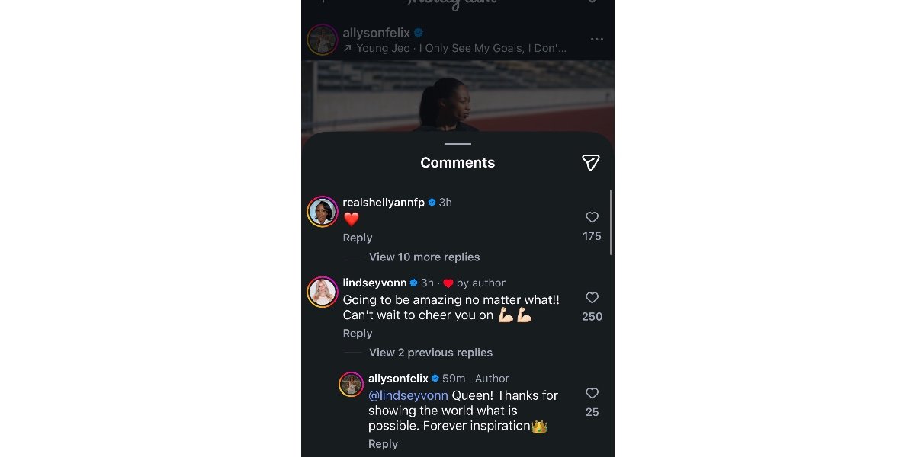
Task: Reply to lindseyvonn's comment
Action: point(358,334)
